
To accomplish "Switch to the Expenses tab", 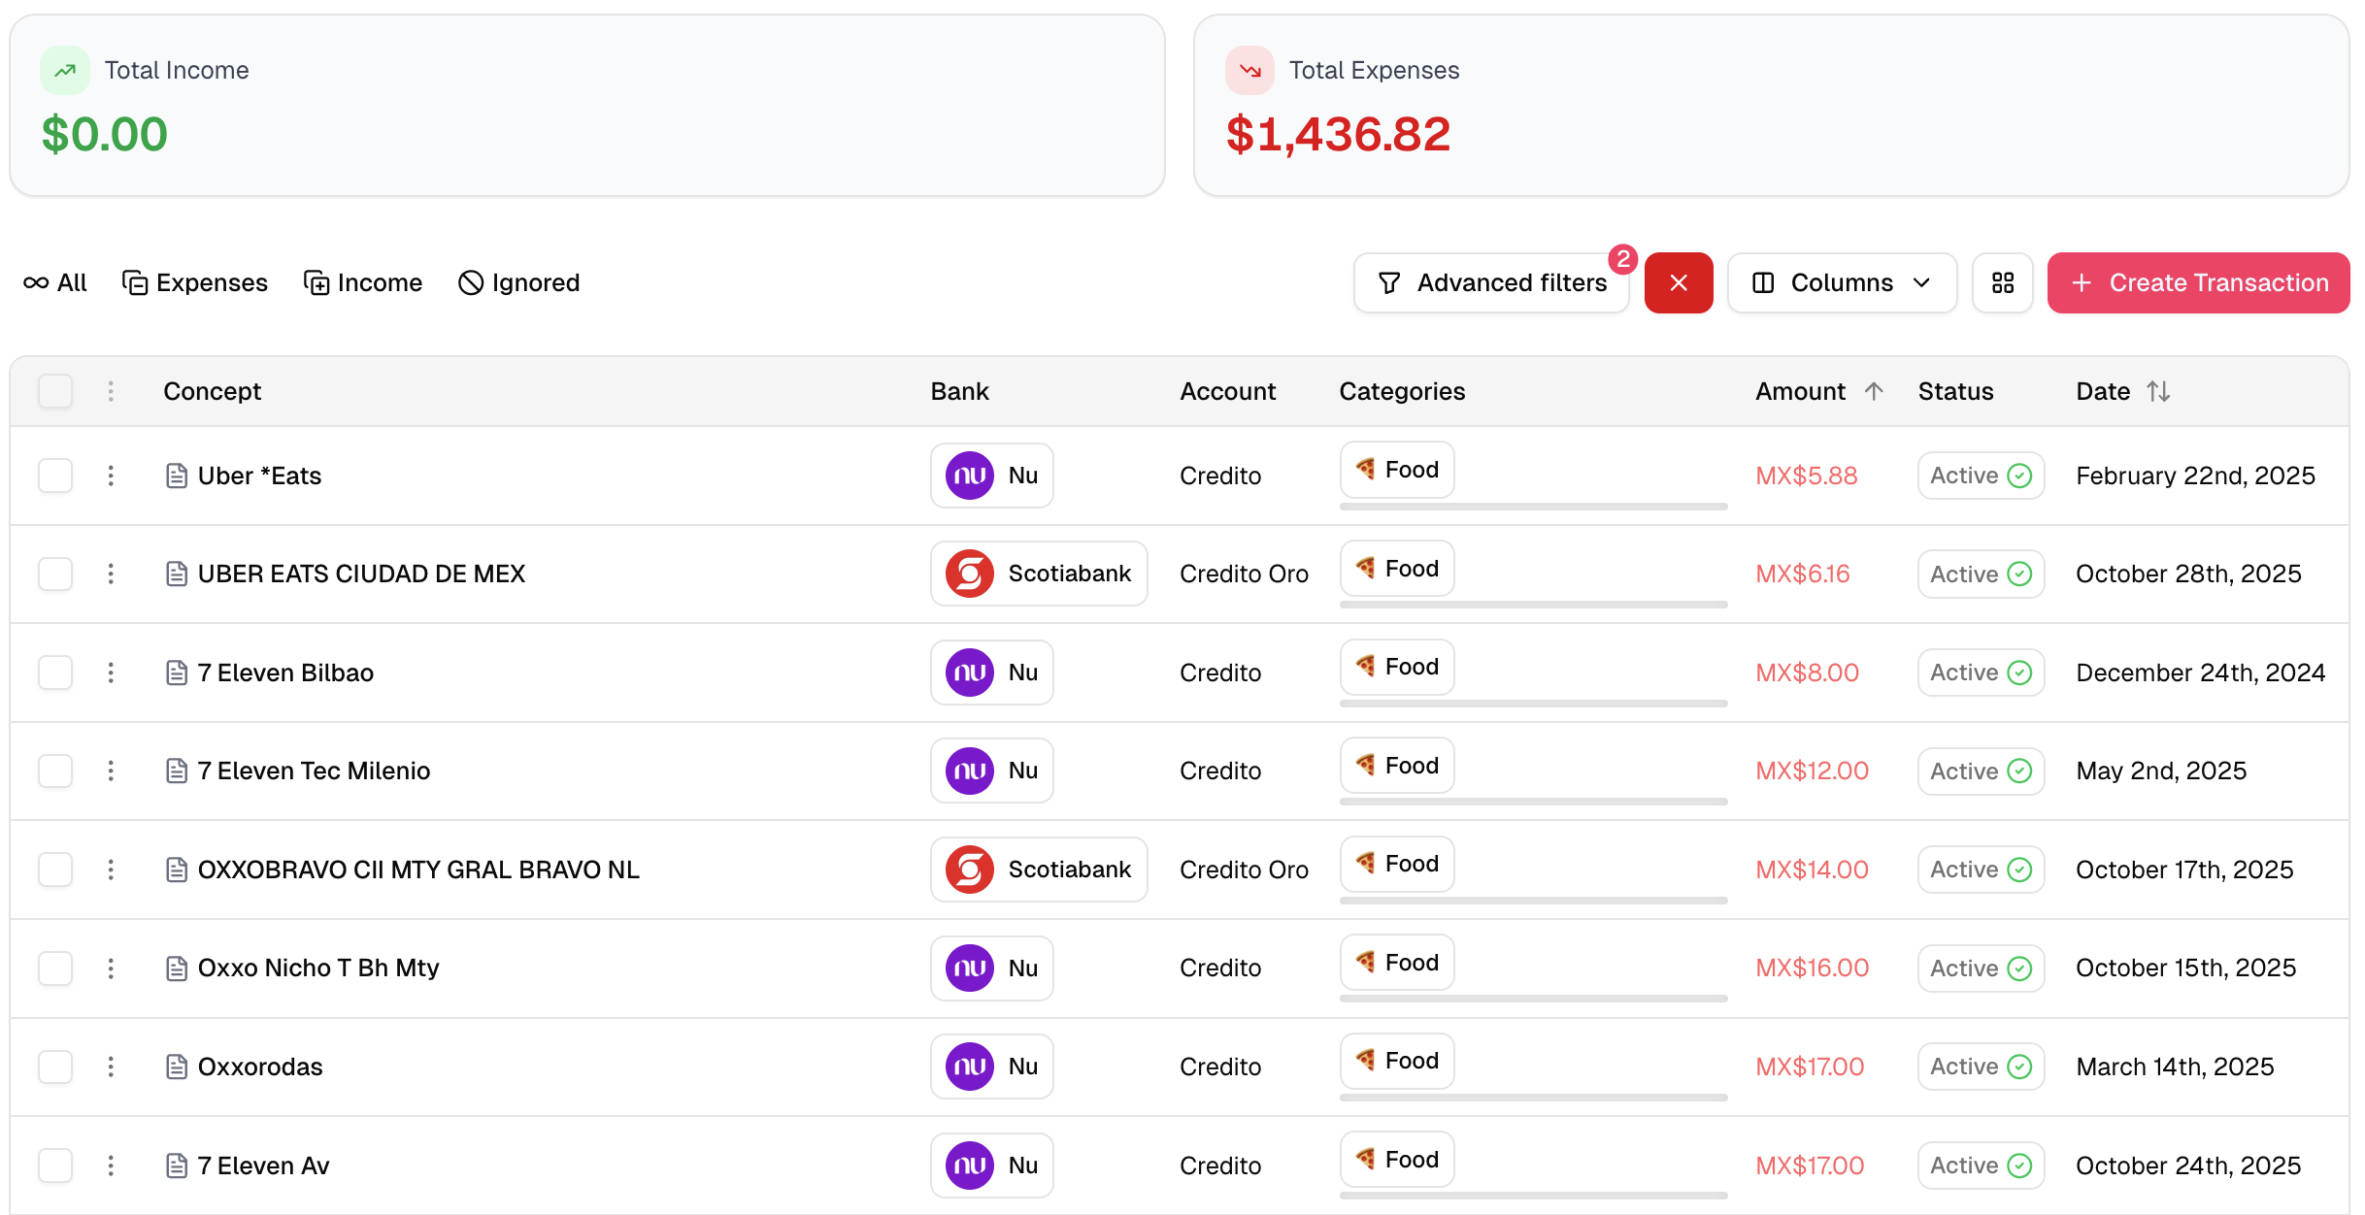I will 195,282.
